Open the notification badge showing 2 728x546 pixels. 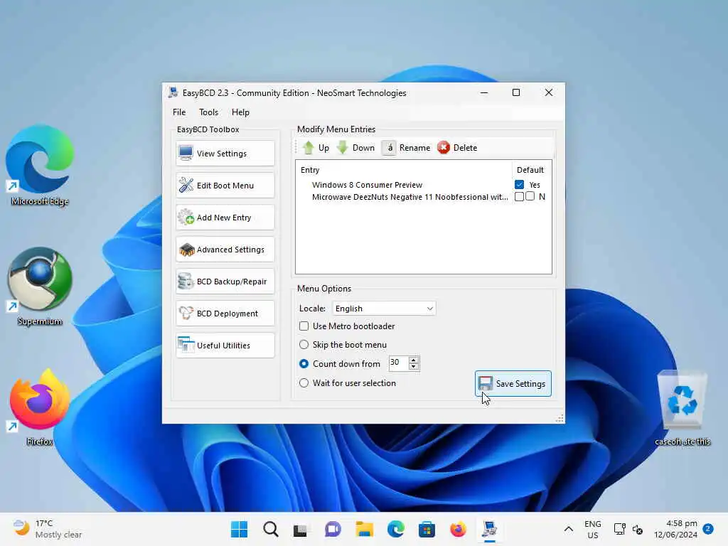pyautogui.click(x=708, y=528)
